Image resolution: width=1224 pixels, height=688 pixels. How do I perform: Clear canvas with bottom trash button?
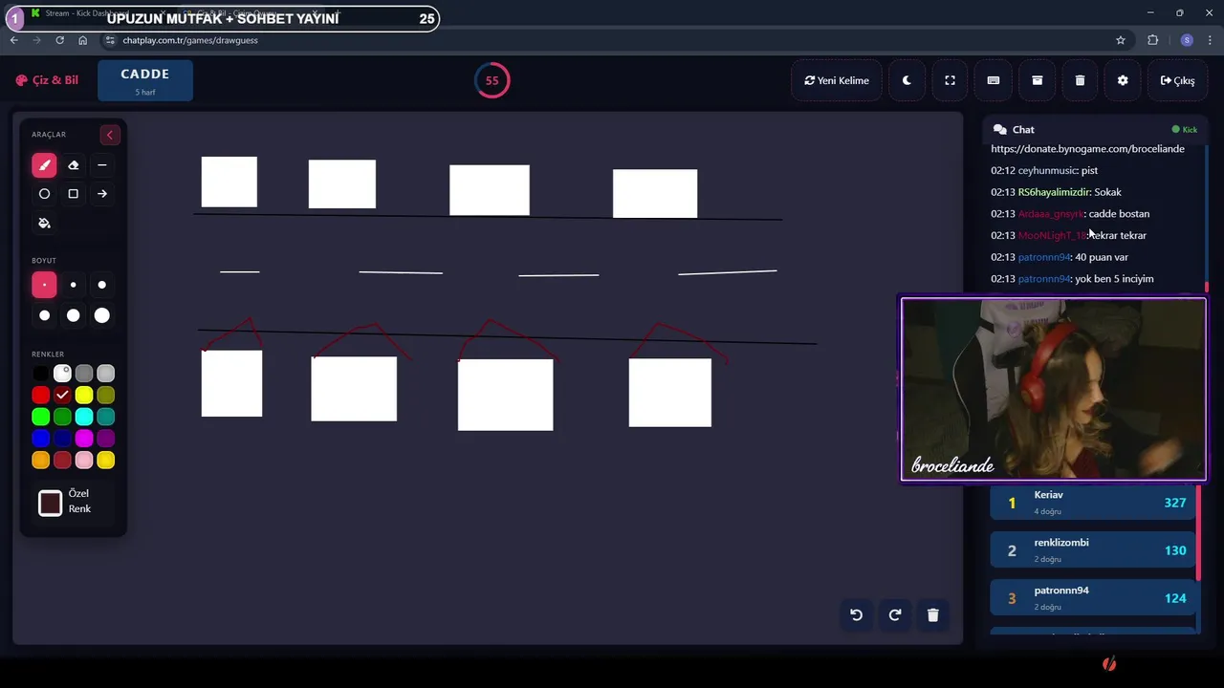933,615
